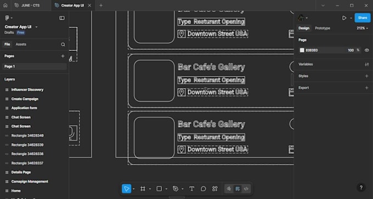Image resolution: width=373 pixels, height=199 pixels.
Task: Click the page background color swatch
Action: click(302, 50)
